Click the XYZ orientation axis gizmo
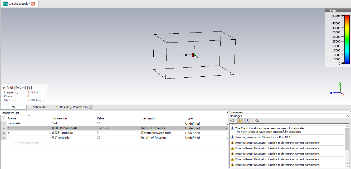This screenshot has height=169, width=351. pos(339,90)
